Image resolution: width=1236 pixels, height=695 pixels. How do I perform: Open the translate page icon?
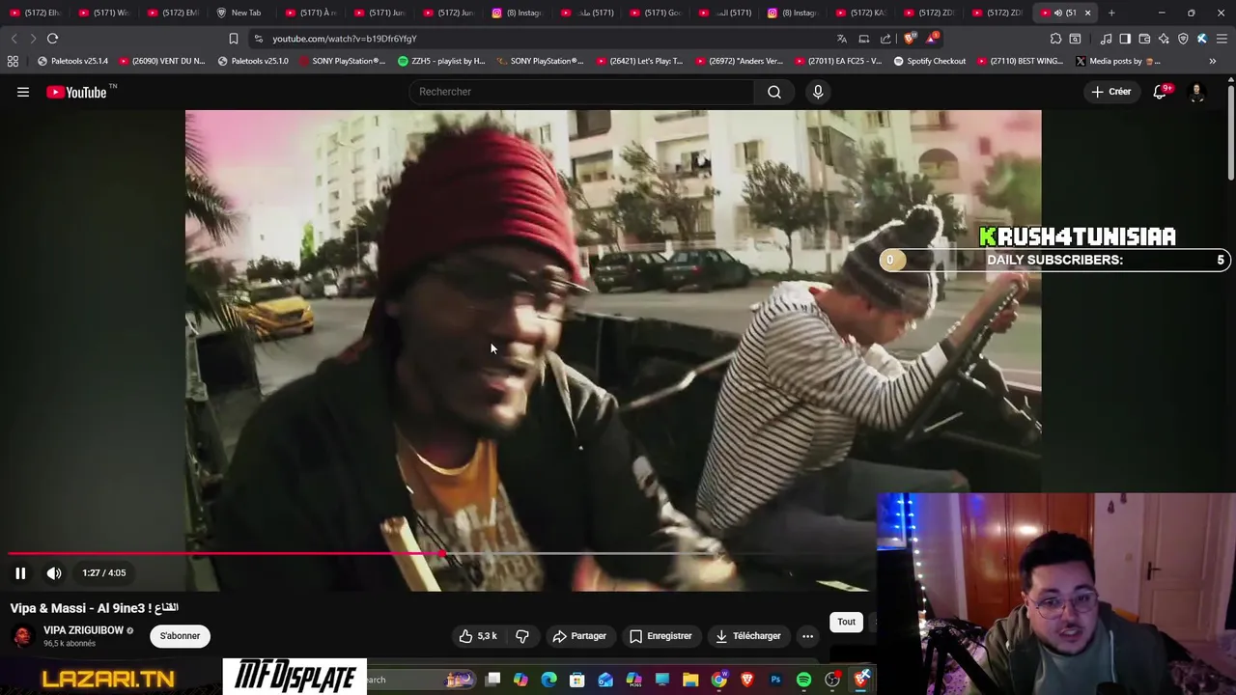pyautogui.click(x=842, y=39)
